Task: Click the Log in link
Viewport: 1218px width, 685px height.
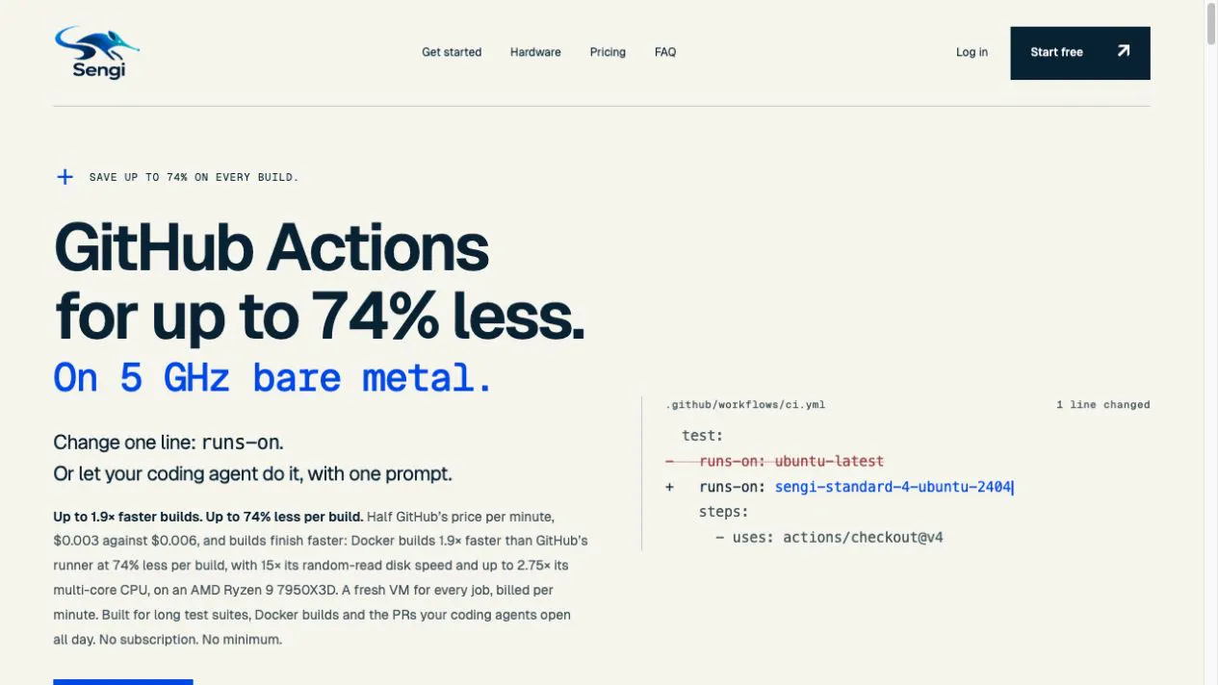Action: (x=972, y=52)
